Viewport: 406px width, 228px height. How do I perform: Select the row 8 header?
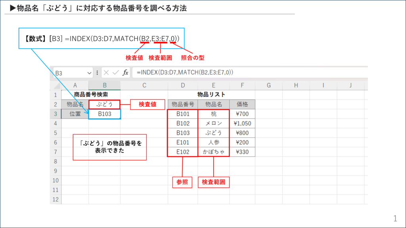pyautogui.click(x=56, y=161)
